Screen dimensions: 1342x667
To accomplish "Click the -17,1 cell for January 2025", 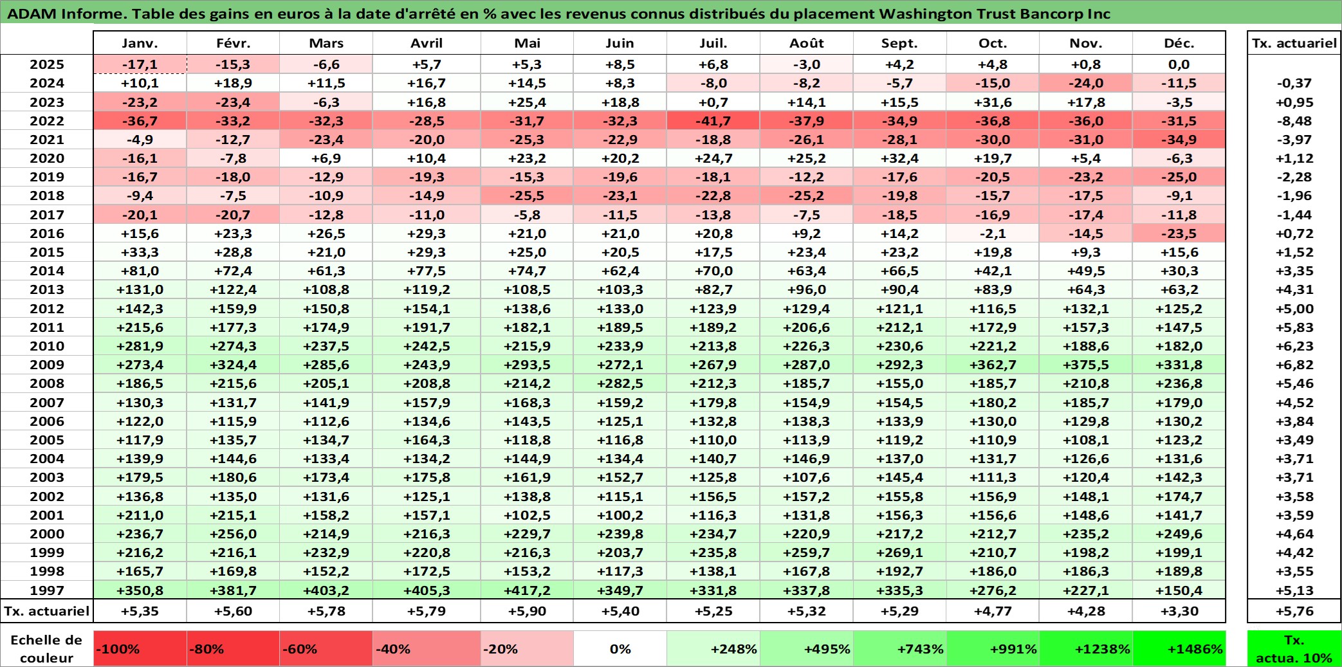I will [x=140, y=64].
